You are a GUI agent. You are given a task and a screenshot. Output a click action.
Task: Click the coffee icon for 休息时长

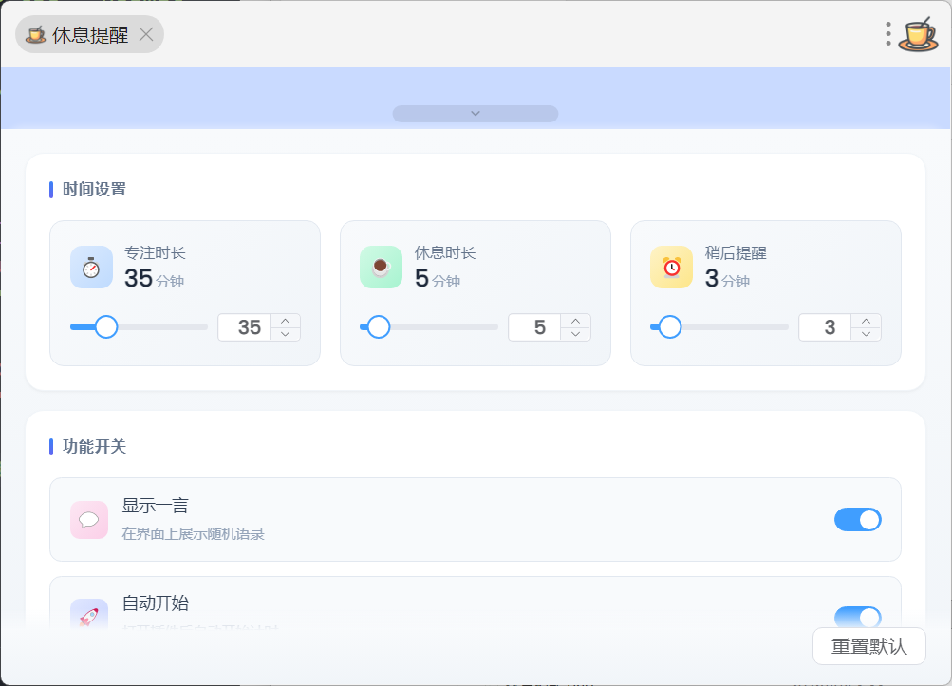[382, 268]
